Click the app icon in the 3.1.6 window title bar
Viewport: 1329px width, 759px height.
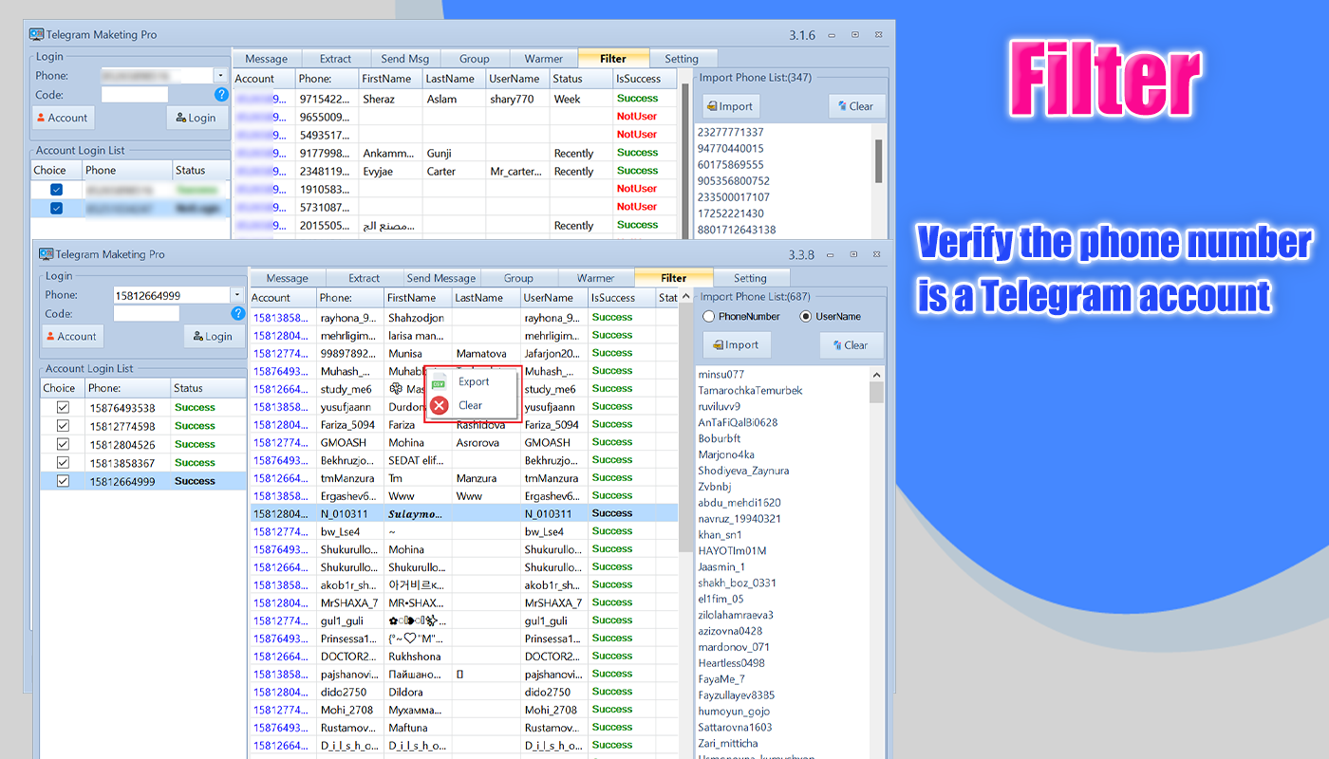point(36,34)
